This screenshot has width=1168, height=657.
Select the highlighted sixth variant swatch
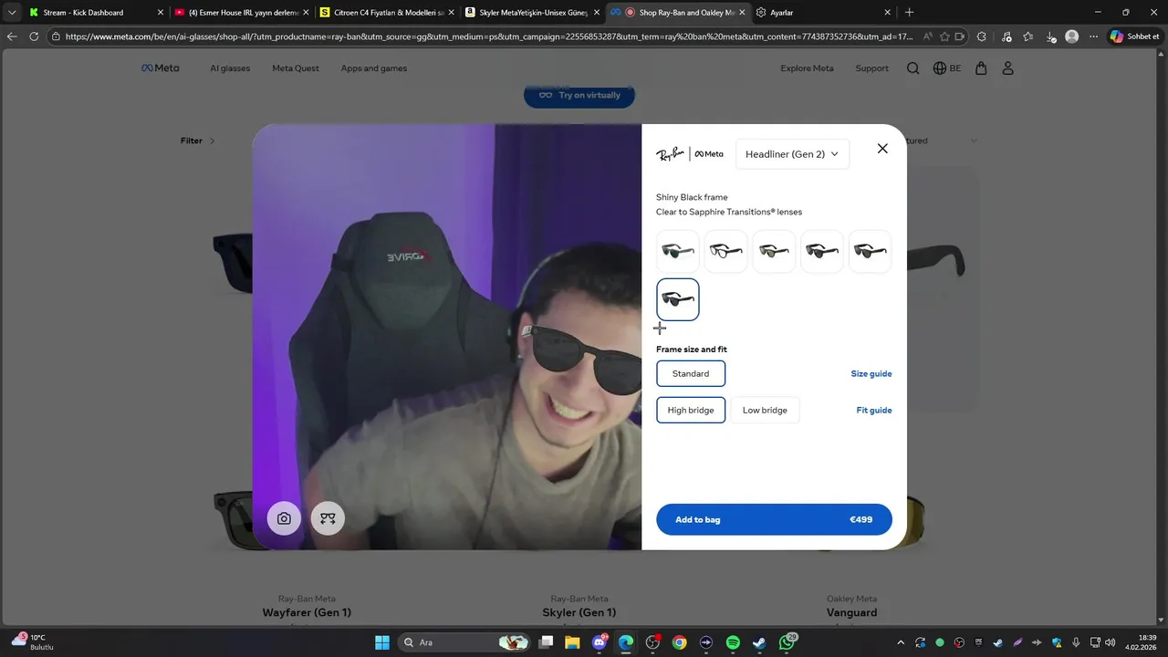point(678,299)
